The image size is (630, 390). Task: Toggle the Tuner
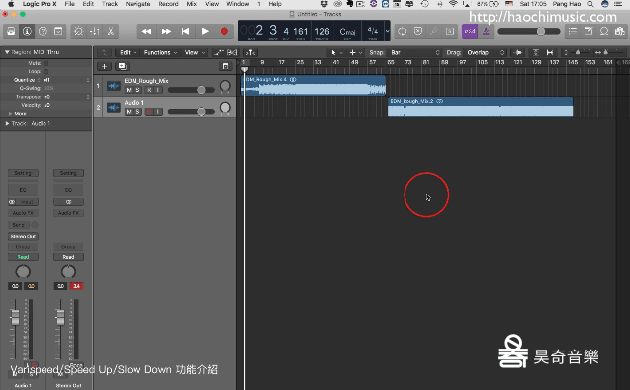pos(434,31)
